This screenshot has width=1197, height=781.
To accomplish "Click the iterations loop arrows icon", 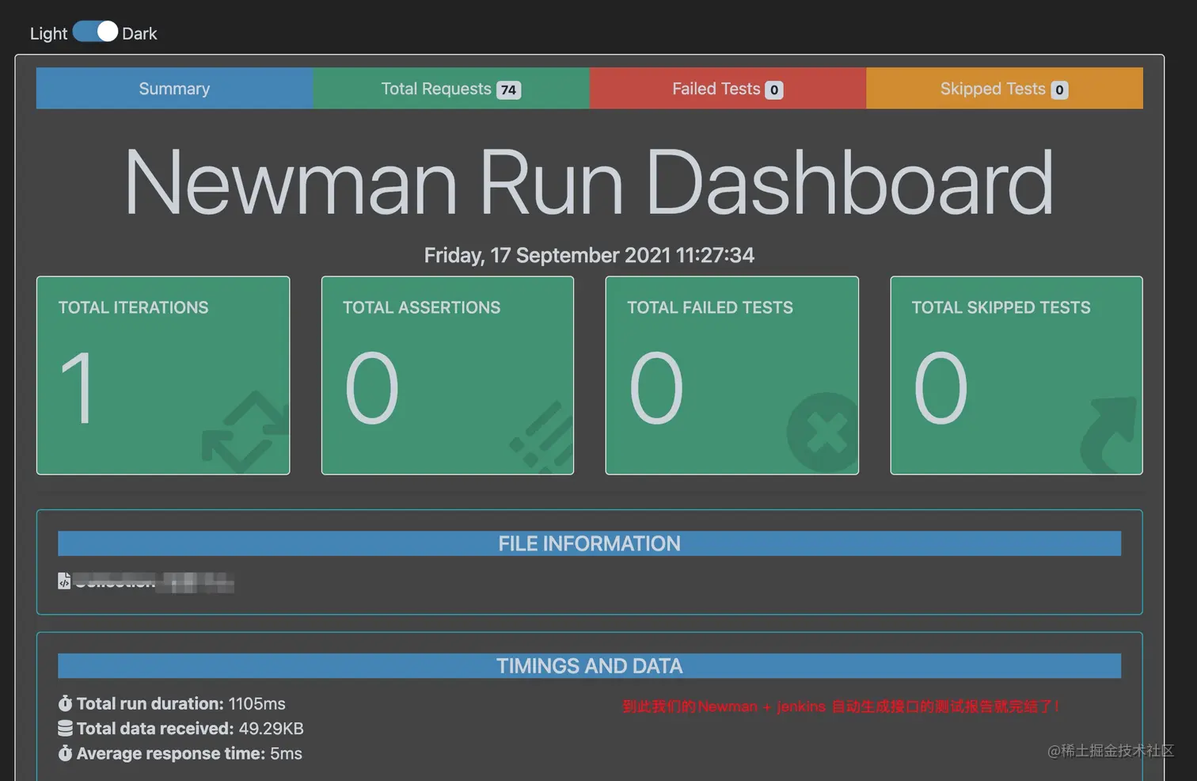I will click(245, 432).
